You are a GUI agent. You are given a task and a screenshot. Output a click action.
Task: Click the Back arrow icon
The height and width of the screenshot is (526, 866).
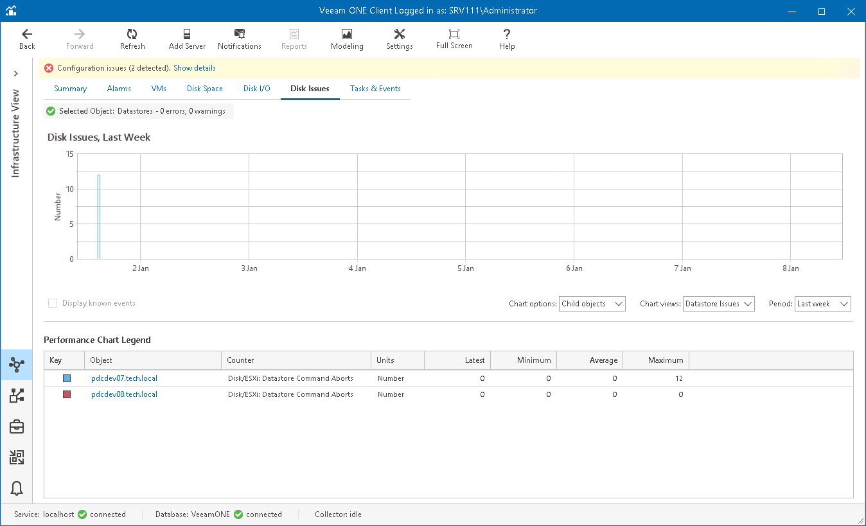(27, 34)
